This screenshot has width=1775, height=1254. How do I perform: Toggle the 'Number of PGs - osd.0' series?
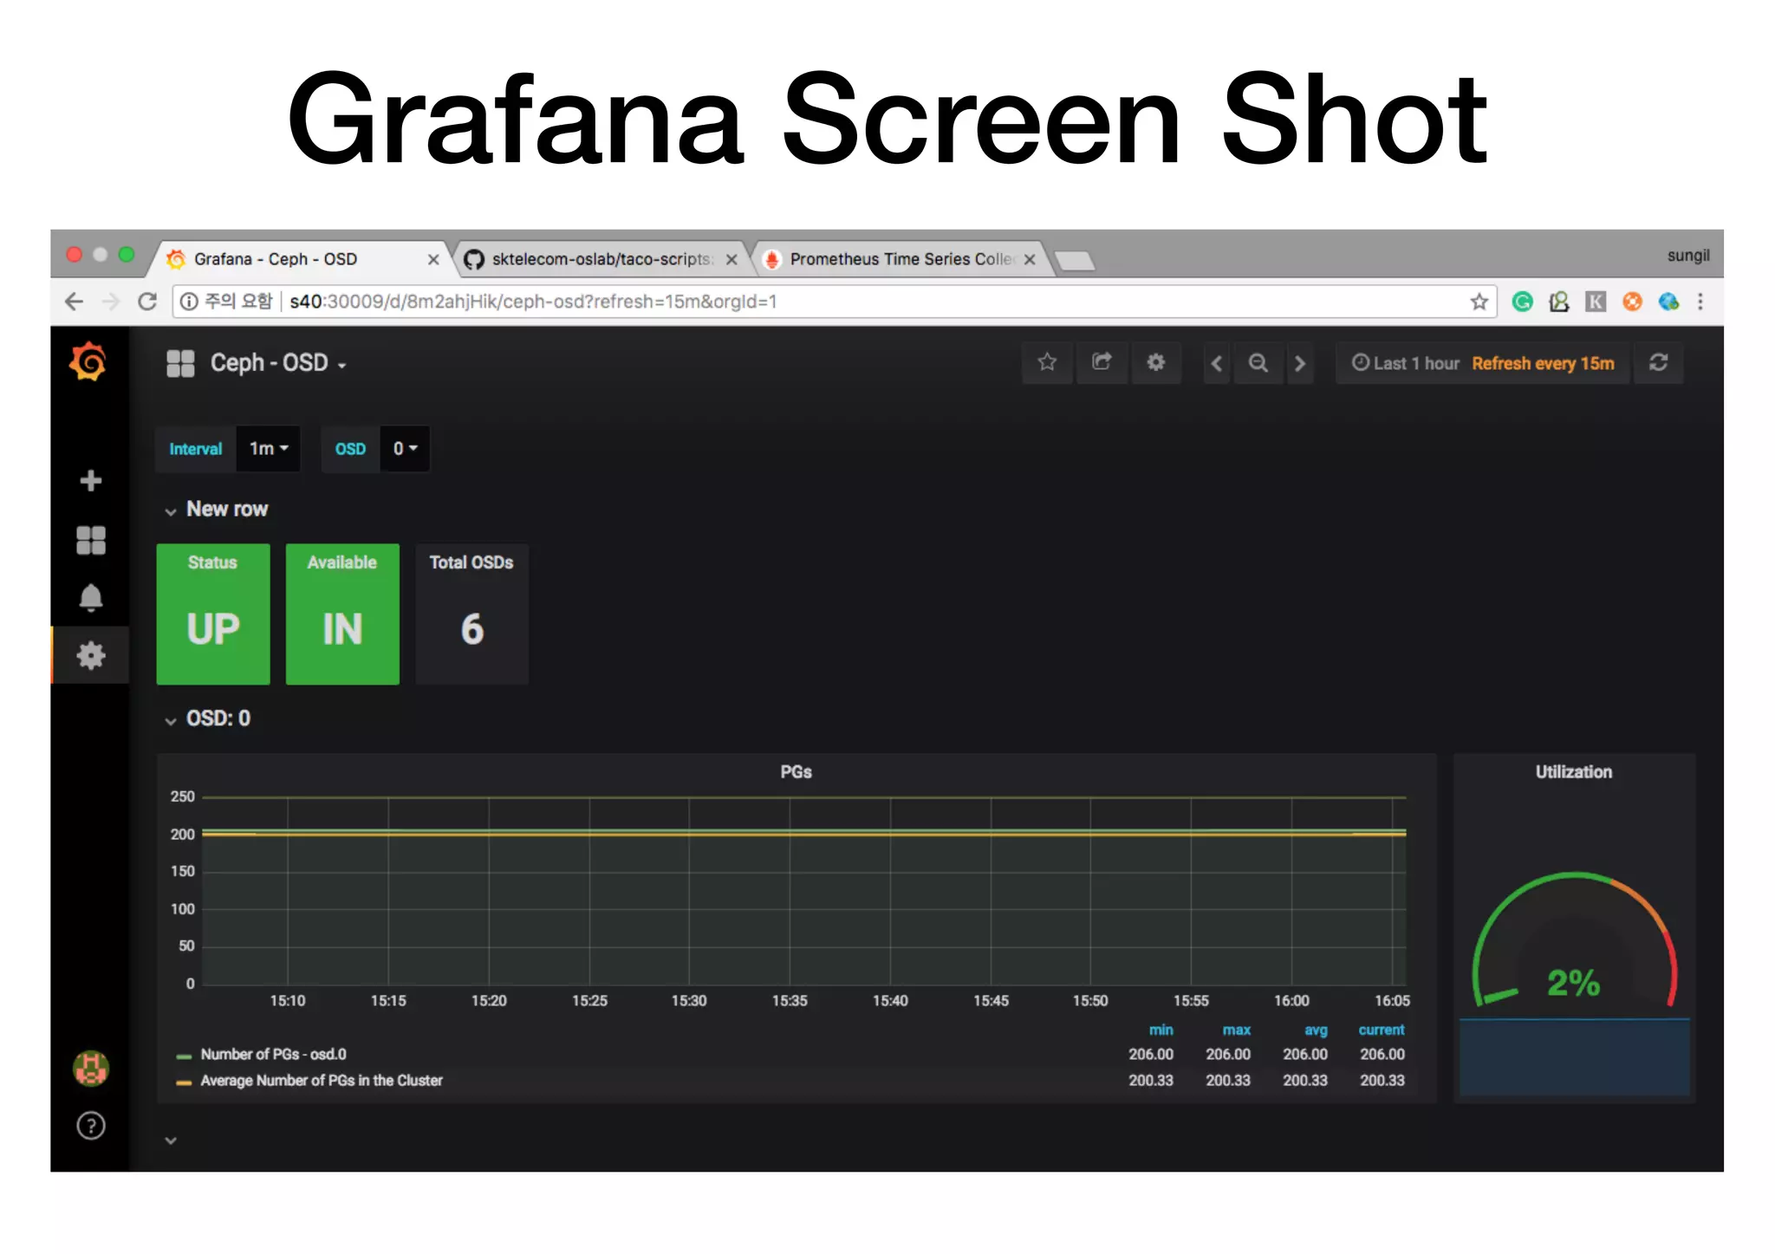(x=273, y=1055)
